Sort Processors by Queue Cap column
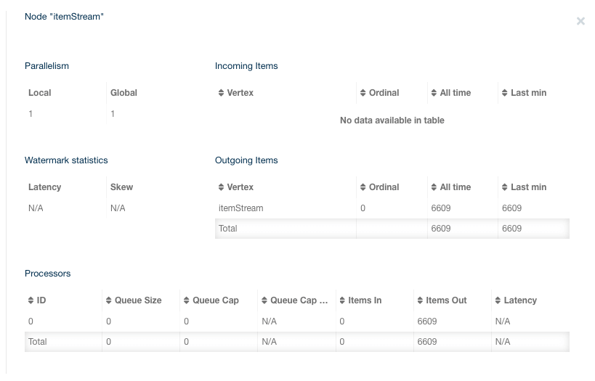The image size is (595, 381). [x=215, y=300]
